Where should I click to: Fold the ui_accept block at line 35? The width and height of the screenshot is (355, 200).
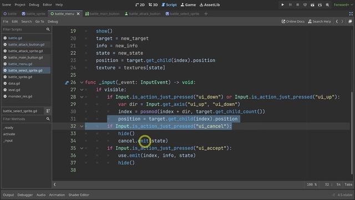82,148
